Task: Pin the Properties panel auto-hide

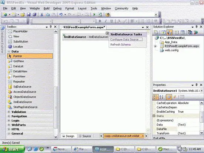Action: (197, 85)
